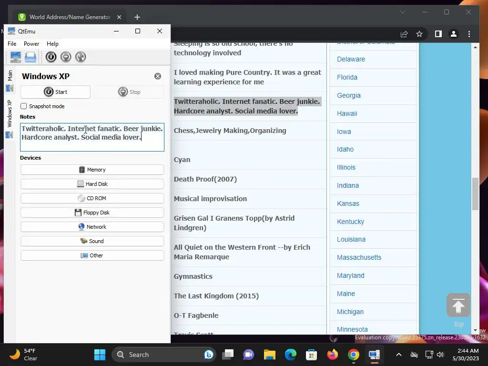Open the Minnesota state link

tap(352, 329)
